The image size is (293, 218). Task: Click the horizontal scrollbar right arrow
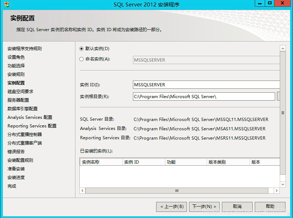[277, 191]
